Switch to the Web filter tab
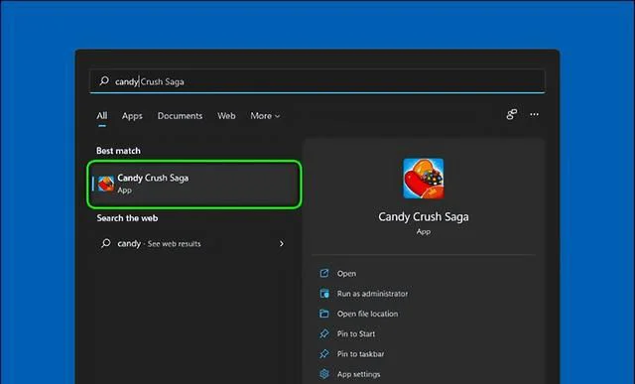Viewport: 635px width, 384px height. (x=226, y=116)
